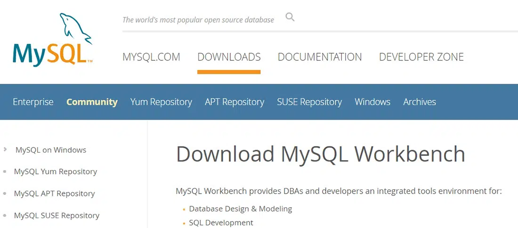518x228 pixels.
Task: Open search with the magnifying glass icon
Action: (x=290, y=18)
